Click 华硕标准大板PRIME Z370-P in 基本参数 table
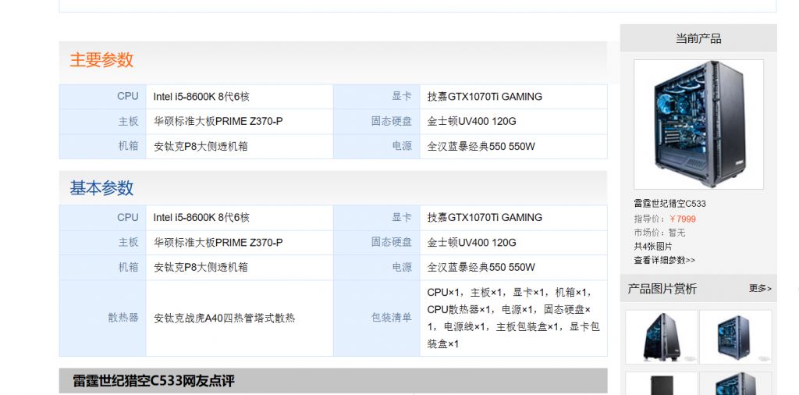This screenshot has height=395, width=799. (x=218, y=242)
